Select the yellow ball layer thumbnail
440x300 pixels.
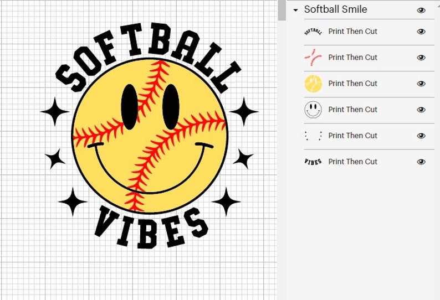click(x=313, y=84)
